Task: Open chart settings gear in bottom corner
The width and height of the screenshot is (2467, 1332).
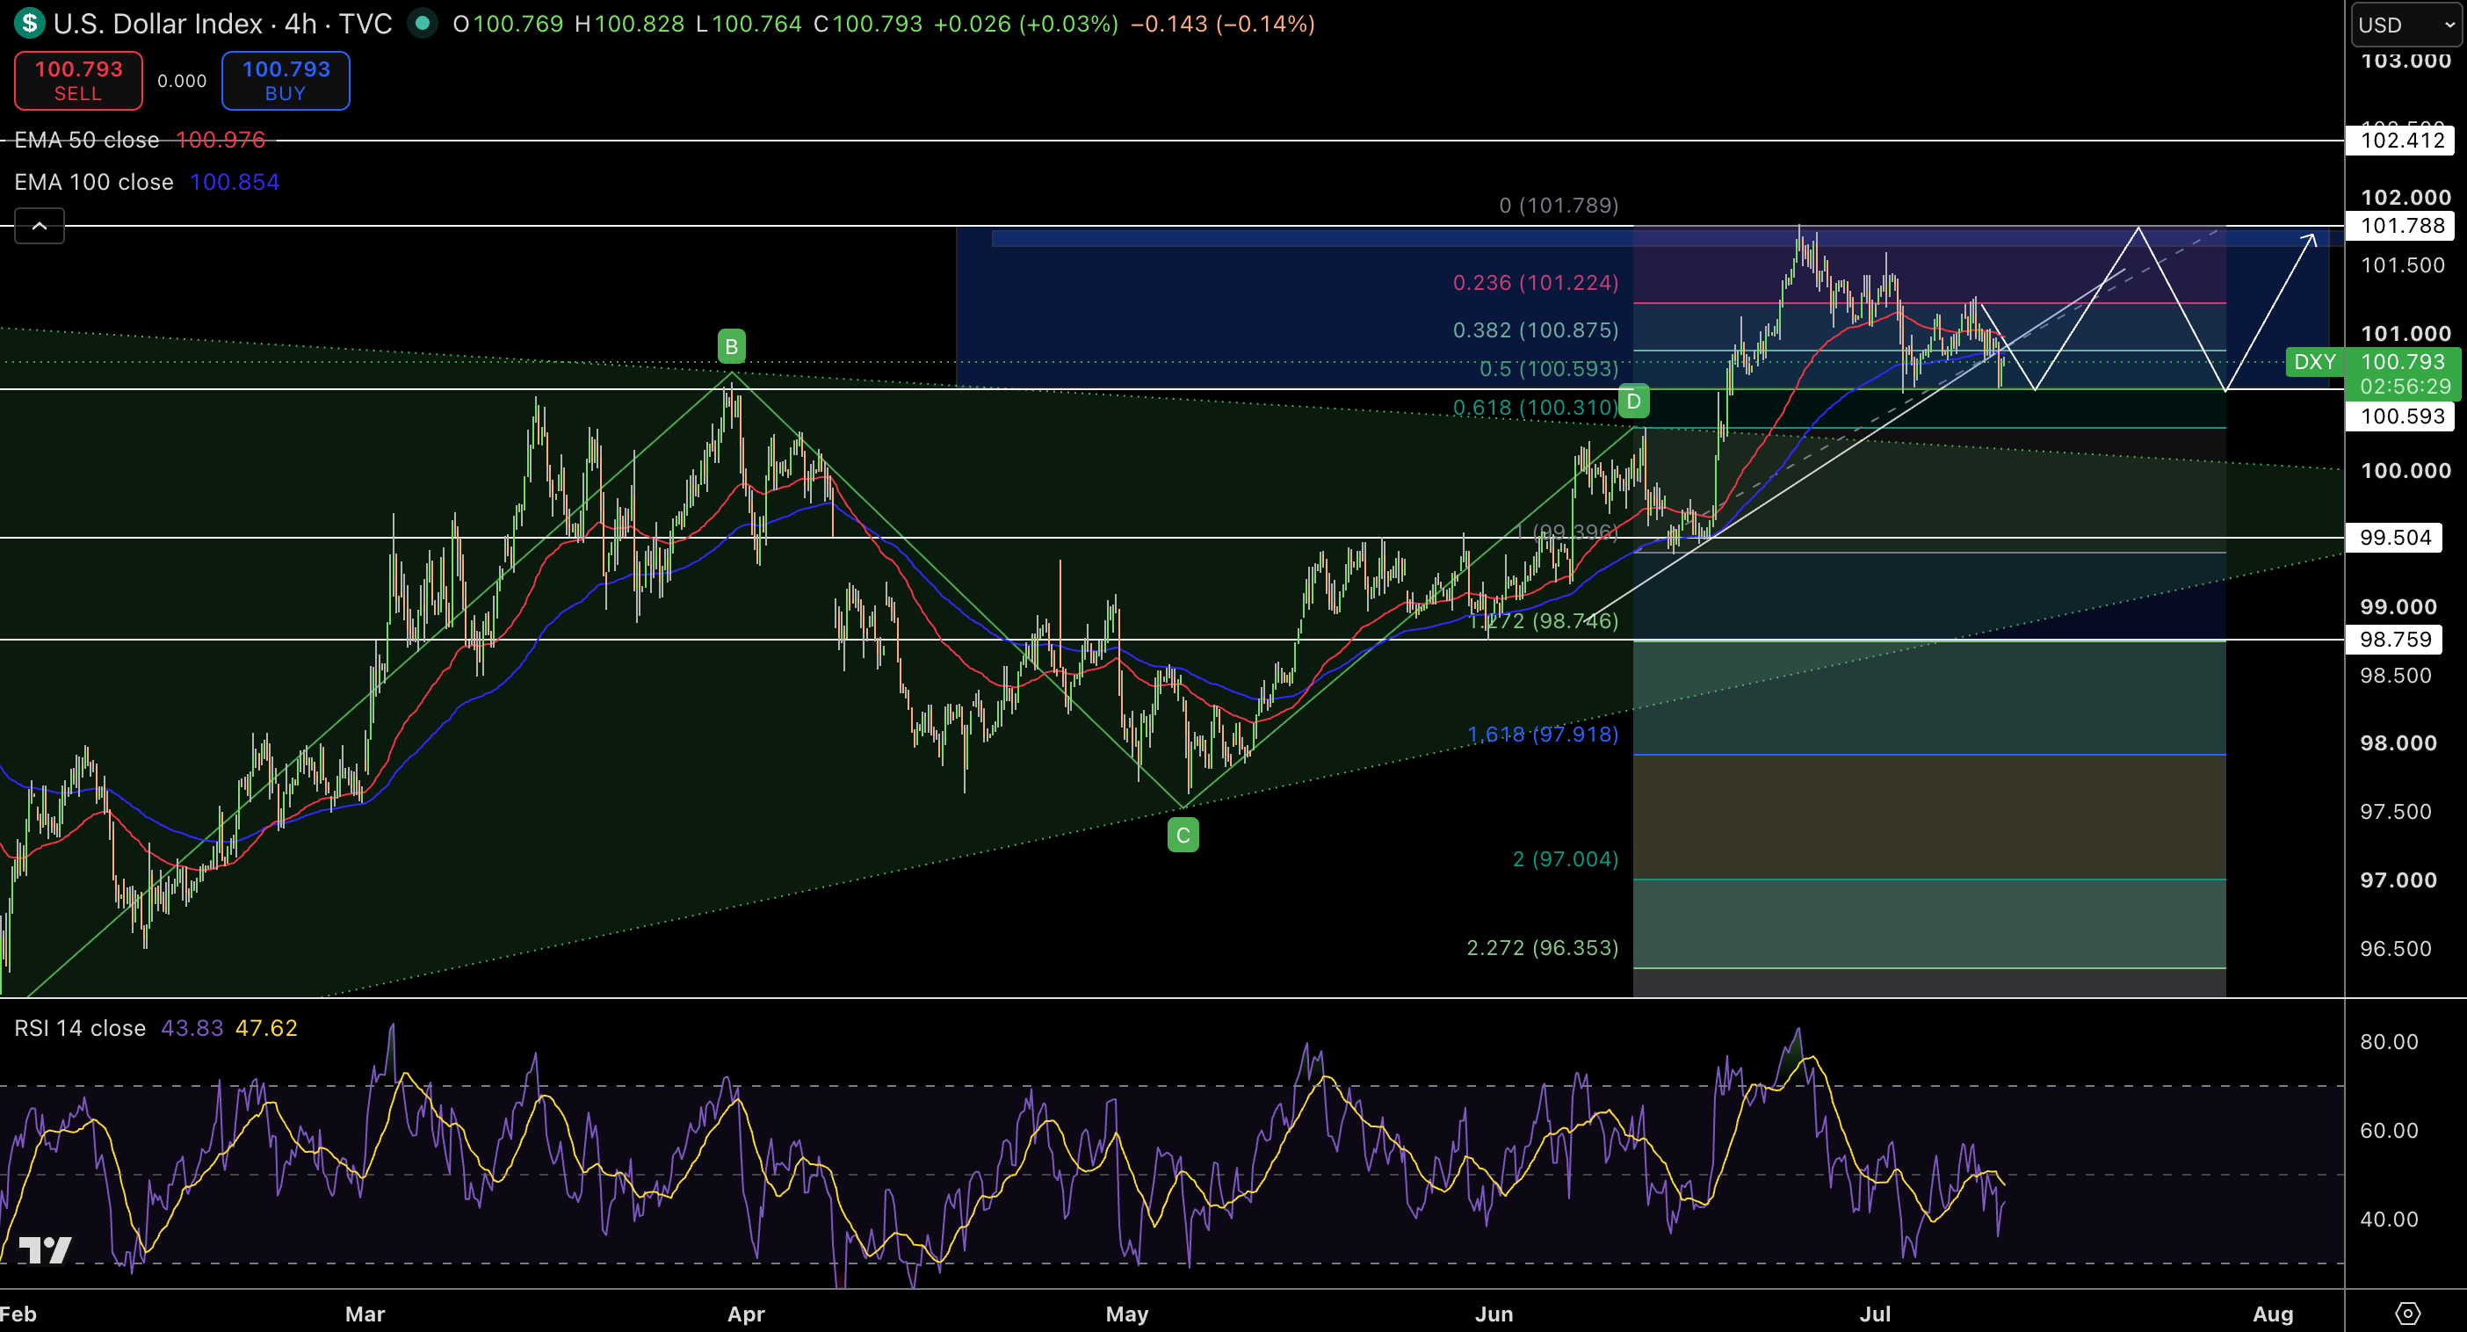Action: [2406, 1313]
